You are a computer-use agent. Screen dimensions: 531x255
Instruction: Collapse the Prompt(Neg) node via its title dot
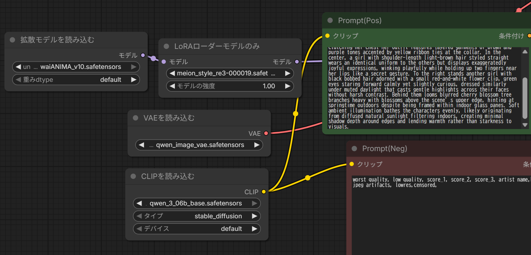(354, 148)
